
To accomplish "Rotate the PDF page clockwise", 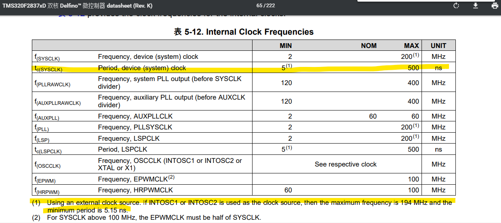I will pos(456,6).
